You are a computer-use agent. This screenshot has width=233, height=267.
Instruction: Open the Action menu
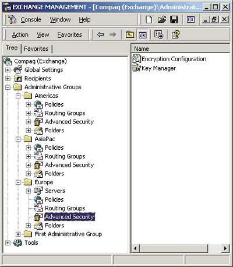pos(20,35)
